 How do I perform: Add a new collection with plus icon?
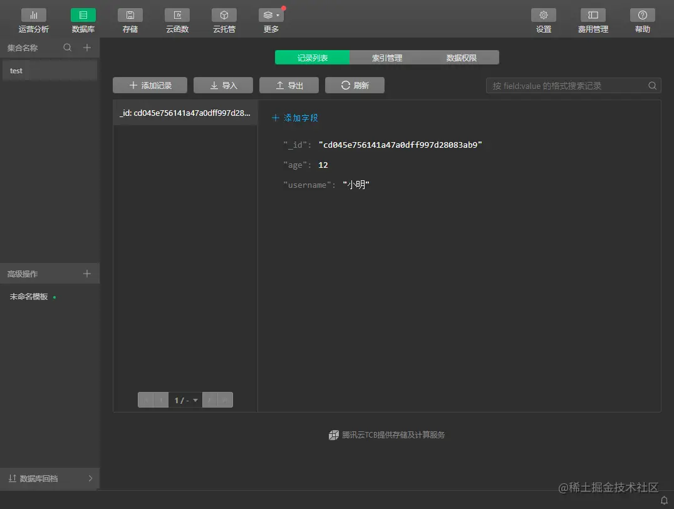[87, 48]
